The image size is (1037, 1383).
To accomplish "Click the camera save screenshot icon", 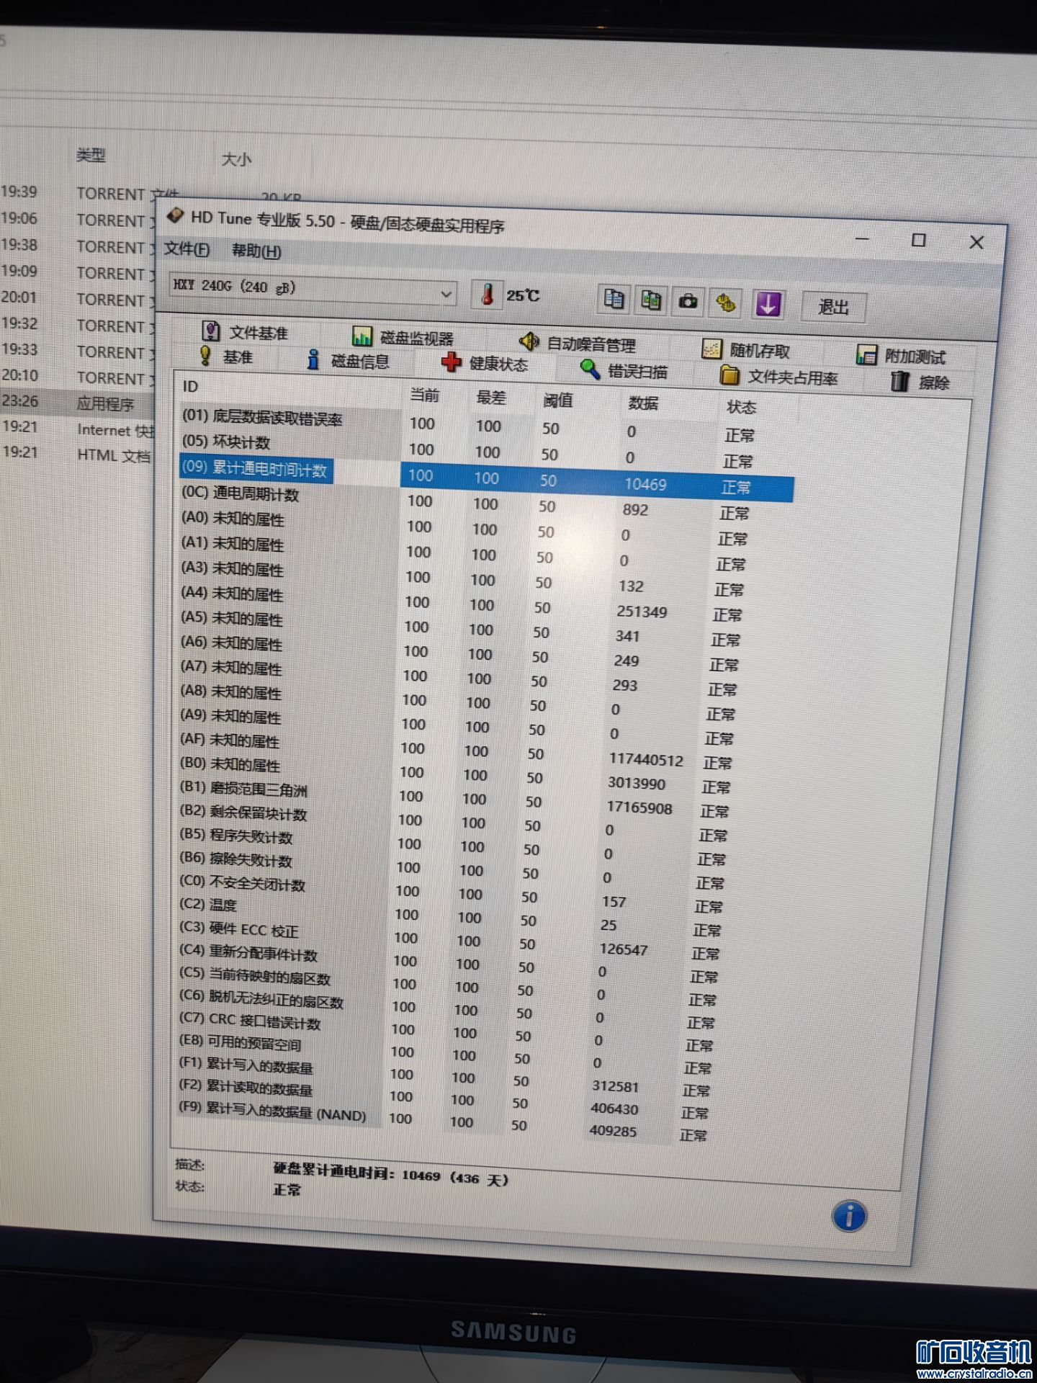I will point(688,301).
